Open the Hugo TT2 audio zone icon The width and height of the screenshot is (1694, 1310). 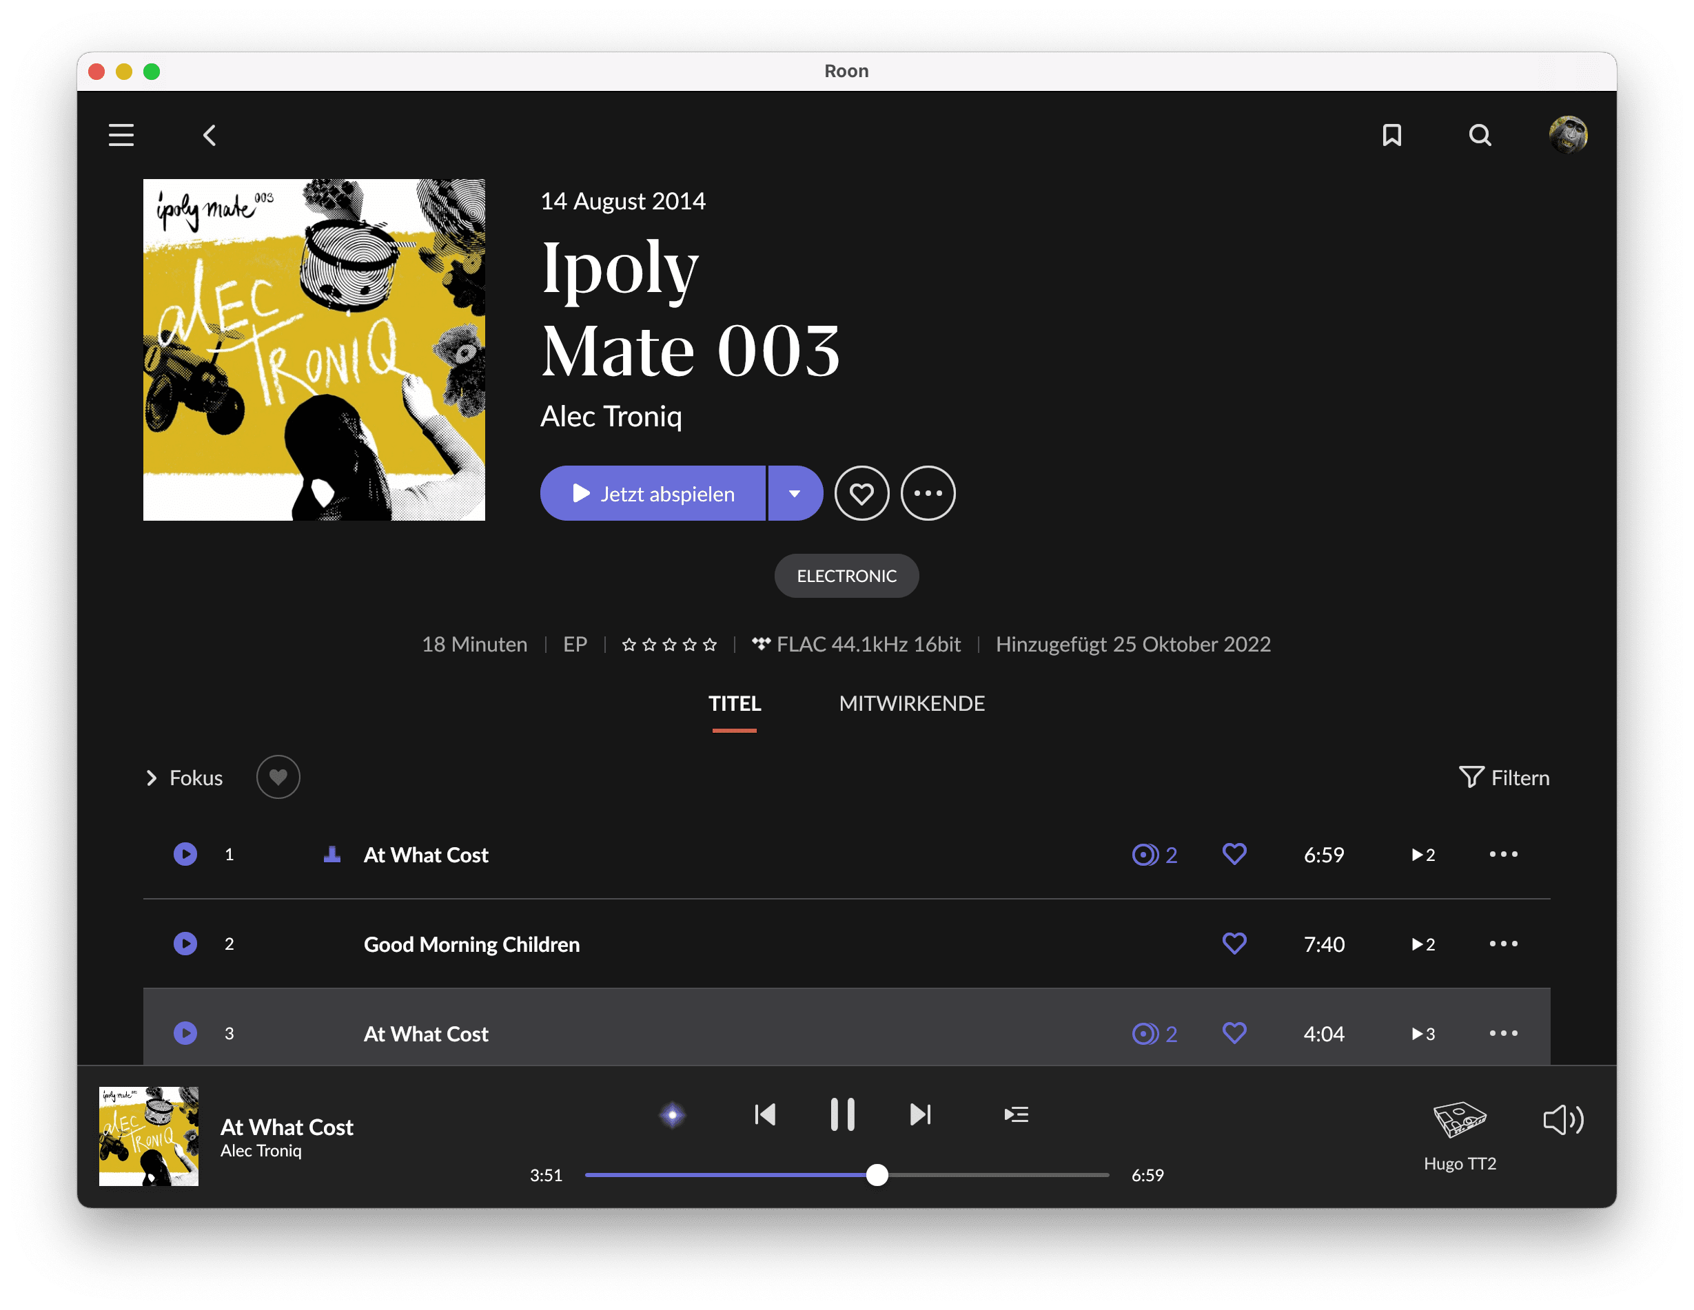coord(1459,1120)
